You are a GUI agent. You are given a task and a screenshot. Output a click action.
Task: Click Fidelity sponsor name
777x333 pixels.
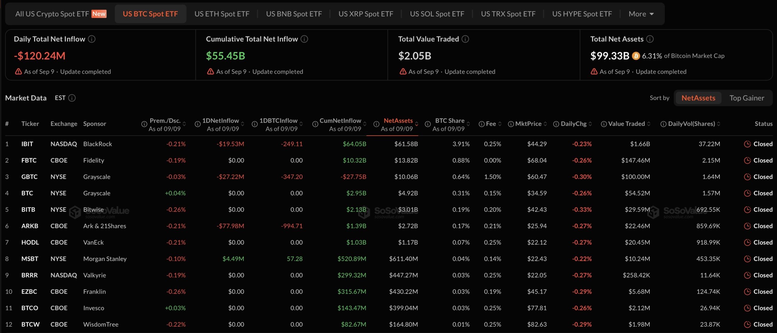click(93, 160)
